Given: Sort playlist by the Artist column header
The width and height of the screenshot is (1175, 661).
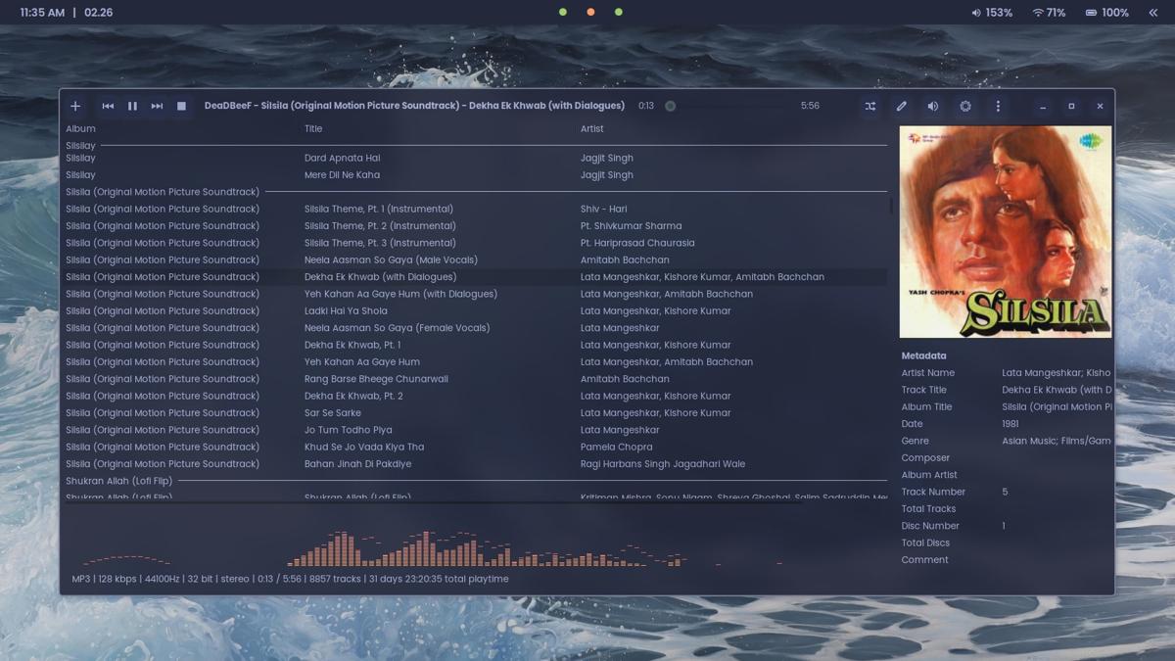Looking at the screenshot, I should [x=591, y=128].
